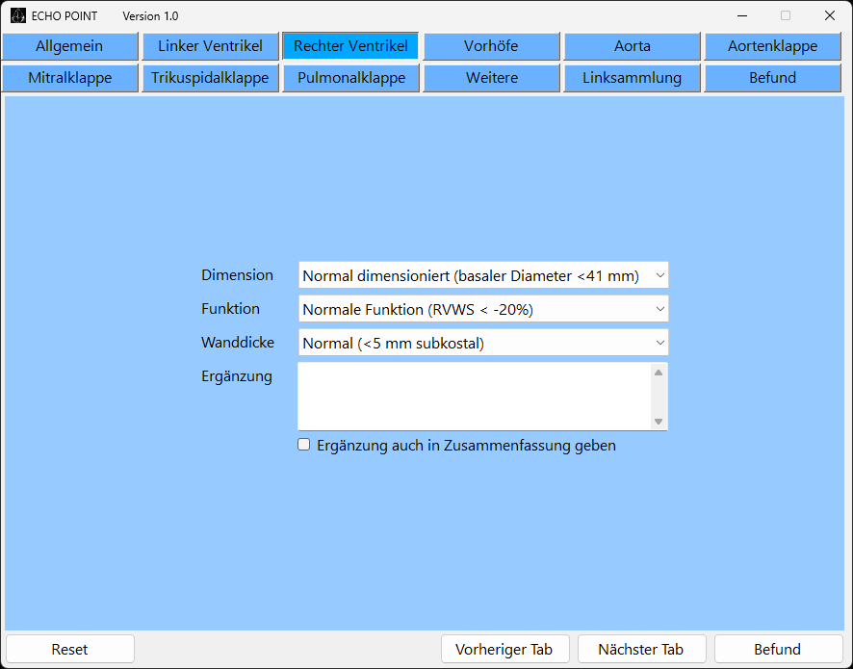Open the Mitralklappe tab
The height and width of the screenshot is (669, 853).
click(69, 78)
